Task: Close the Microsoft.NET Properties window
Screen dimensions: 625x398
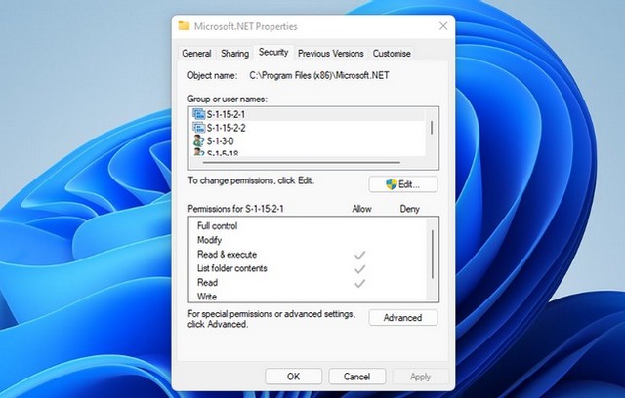Action: click(443, 26)
